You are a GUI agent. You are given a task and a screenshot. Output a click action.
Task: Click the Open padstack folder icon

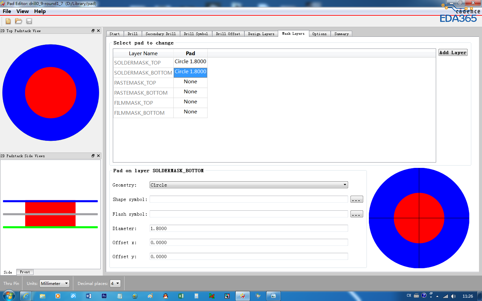tap(18, 21)
